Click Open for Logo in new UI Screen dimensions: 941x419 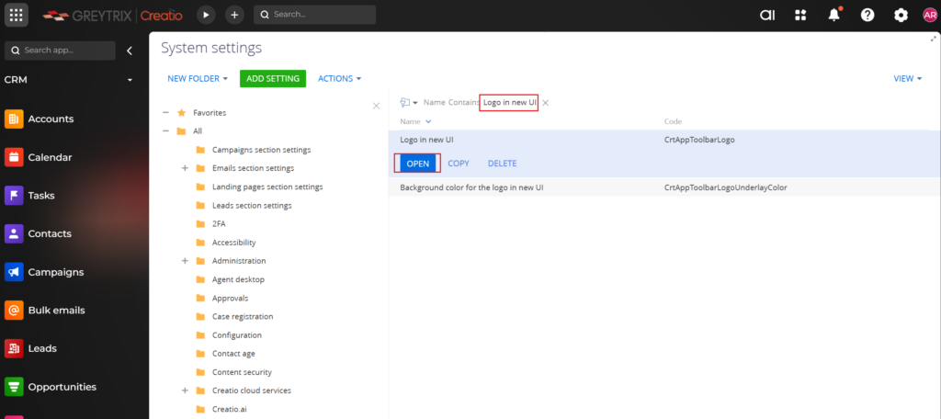click(x=417, y=164)
